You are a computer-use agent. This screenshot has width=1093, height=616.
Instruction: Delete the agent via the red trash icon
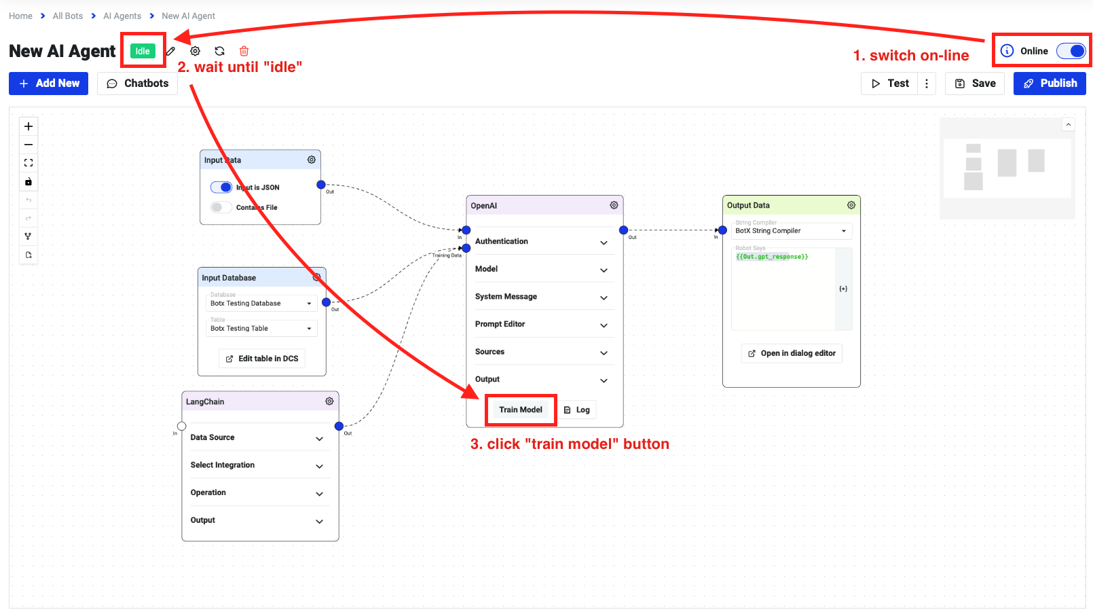(244, 51)
